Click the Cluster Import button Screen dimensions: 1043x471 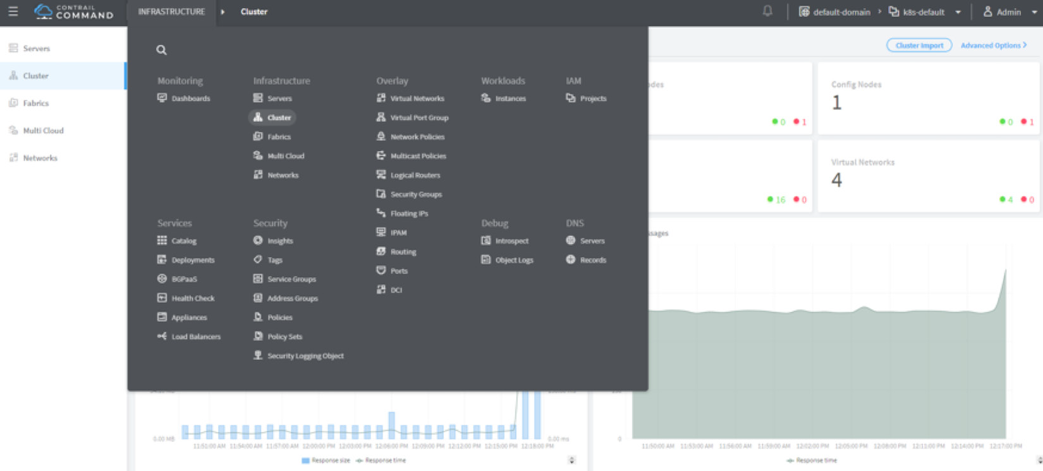[x=919, y=45]
